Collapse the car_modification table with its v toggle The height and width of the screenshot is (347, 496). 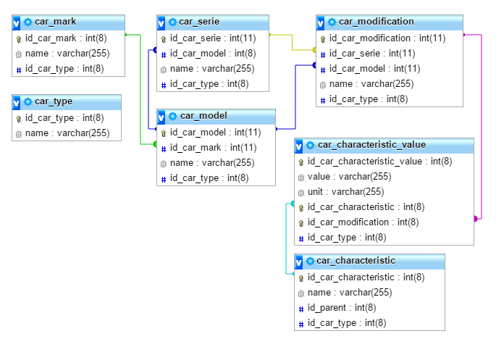click(x=321, y=22)
